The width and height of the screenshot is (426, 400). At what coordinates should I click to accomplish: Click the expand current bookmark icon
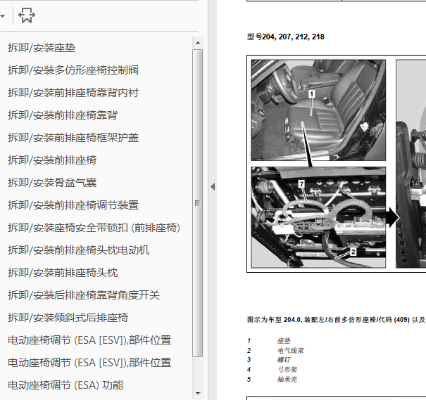tap(27, 15)
